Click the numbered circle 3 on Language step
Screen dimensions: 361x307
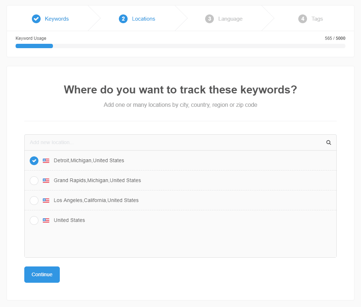[209, 19]
